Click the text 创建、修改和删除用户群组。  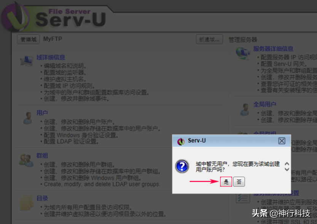[x=80, y=165]
